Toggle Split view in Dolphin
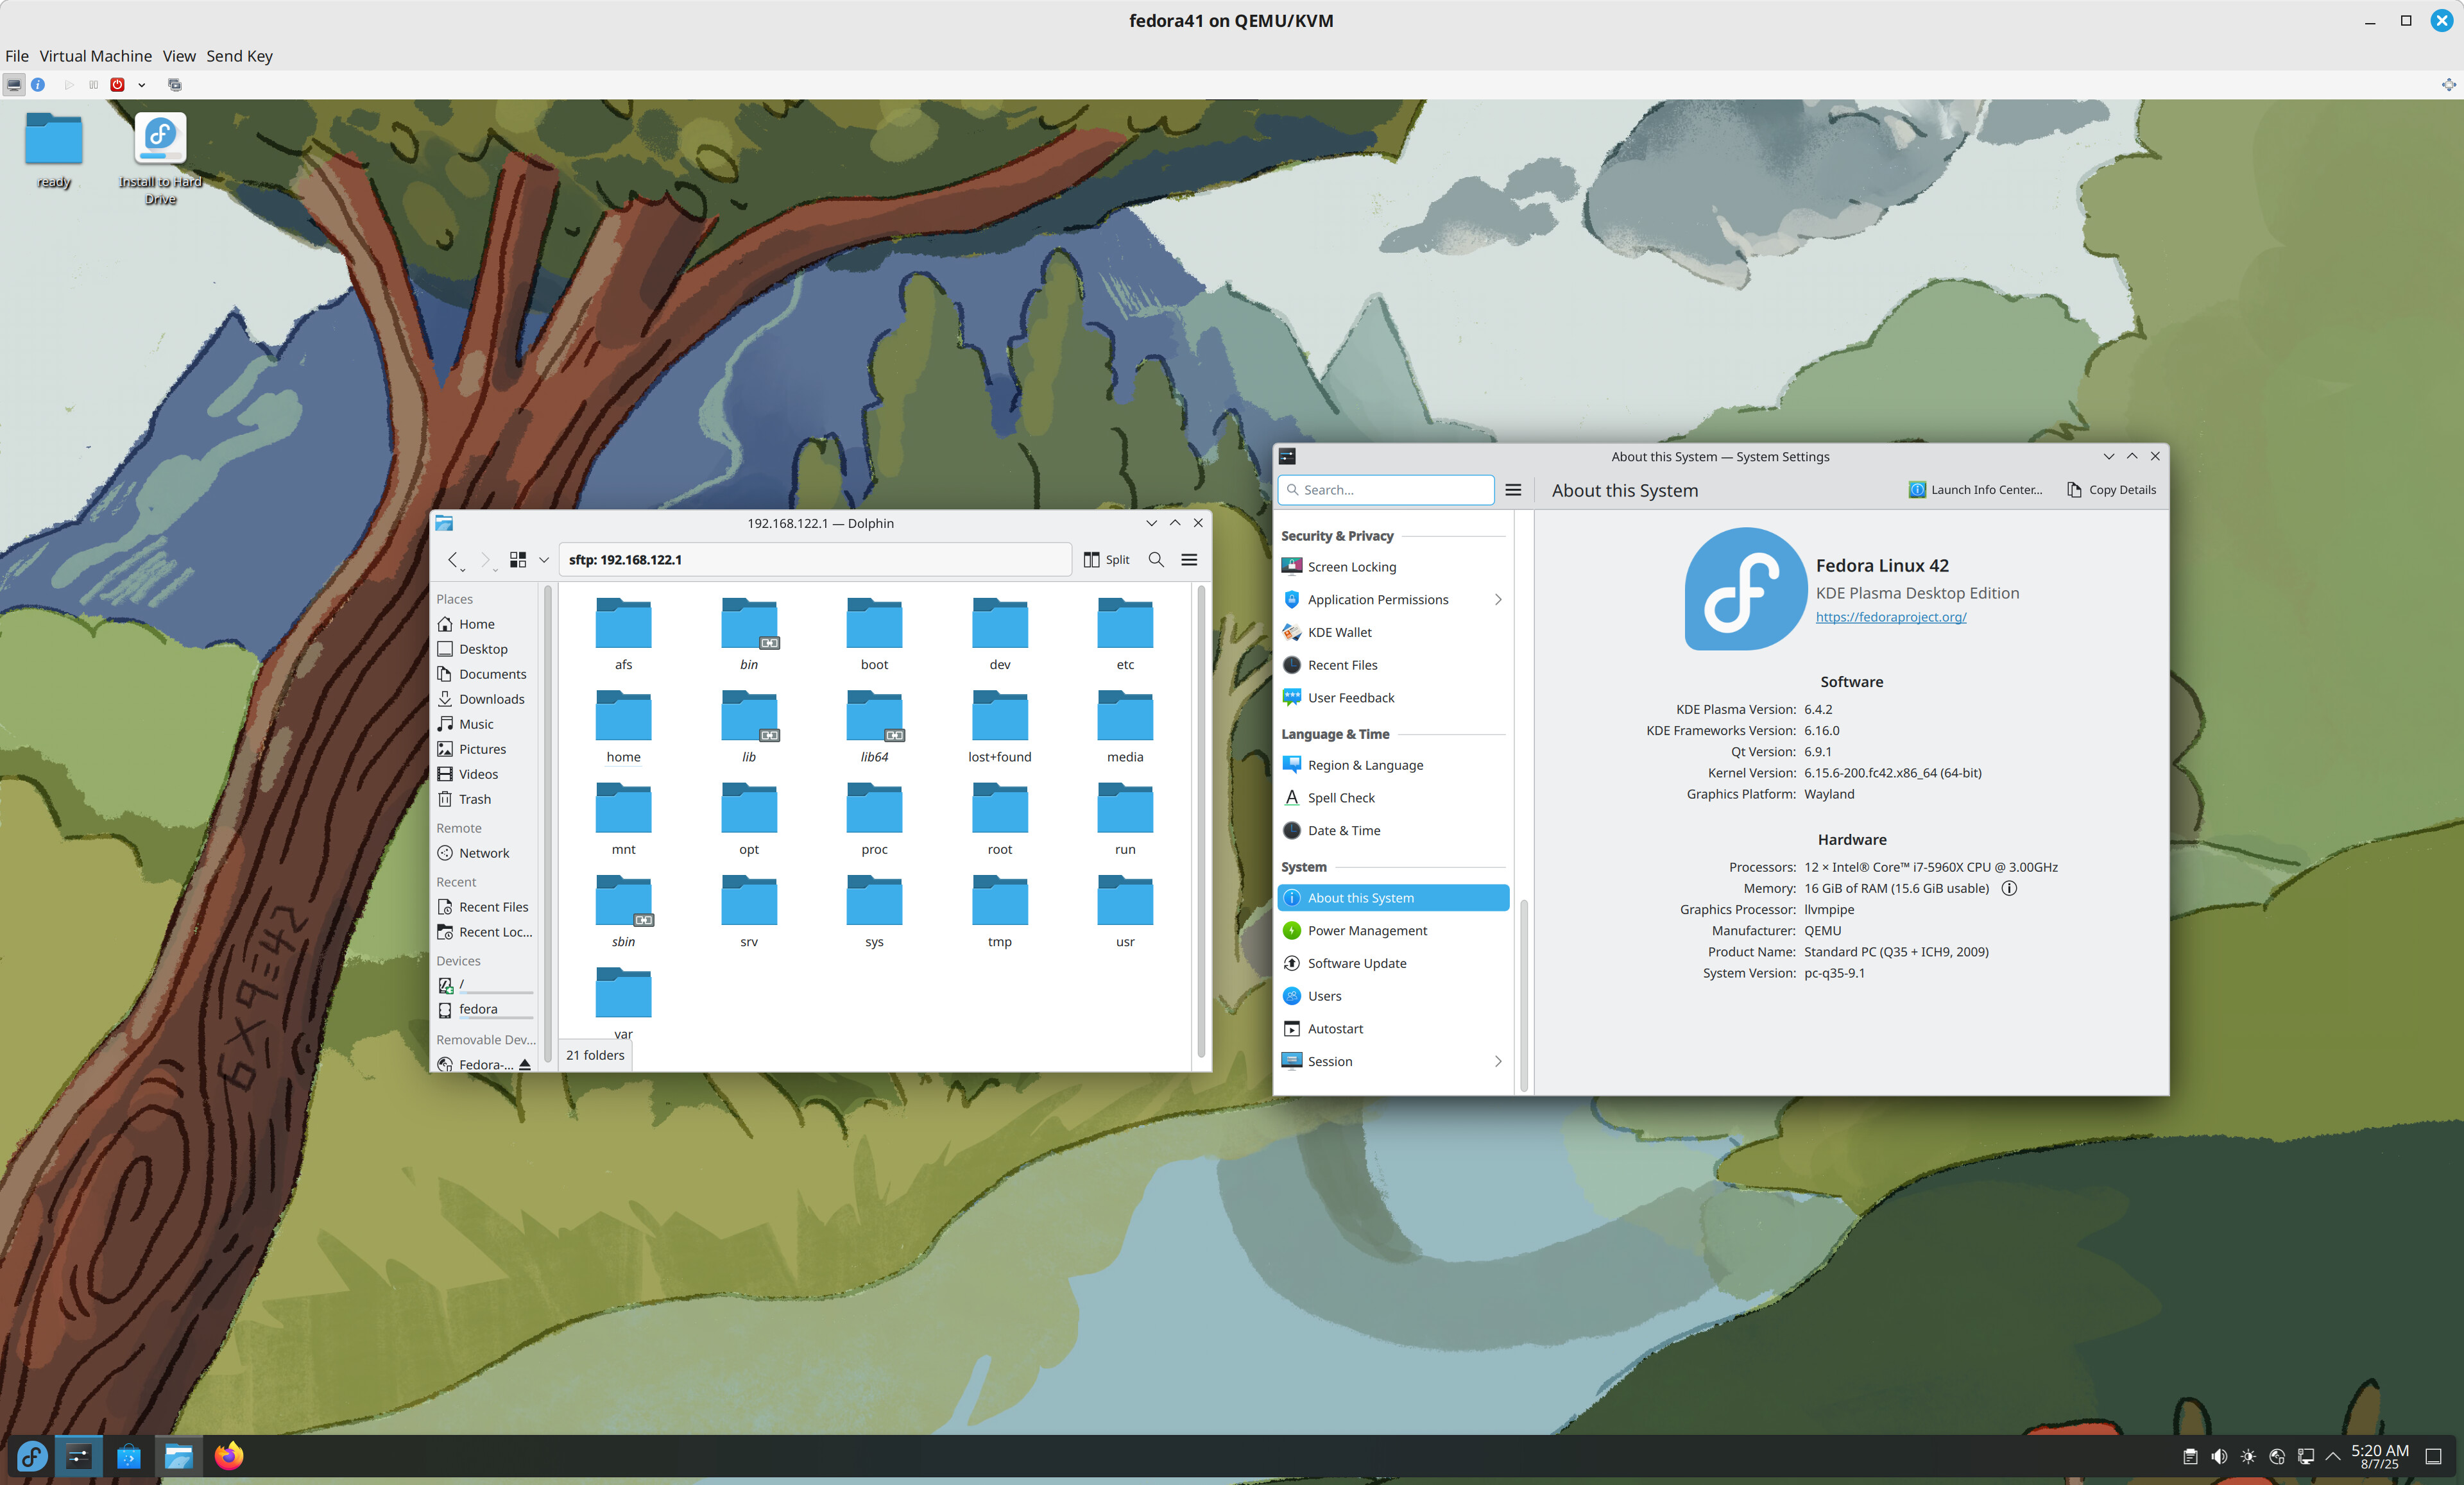This screenshot has height=1485, width=2464. coord(1107,559)
